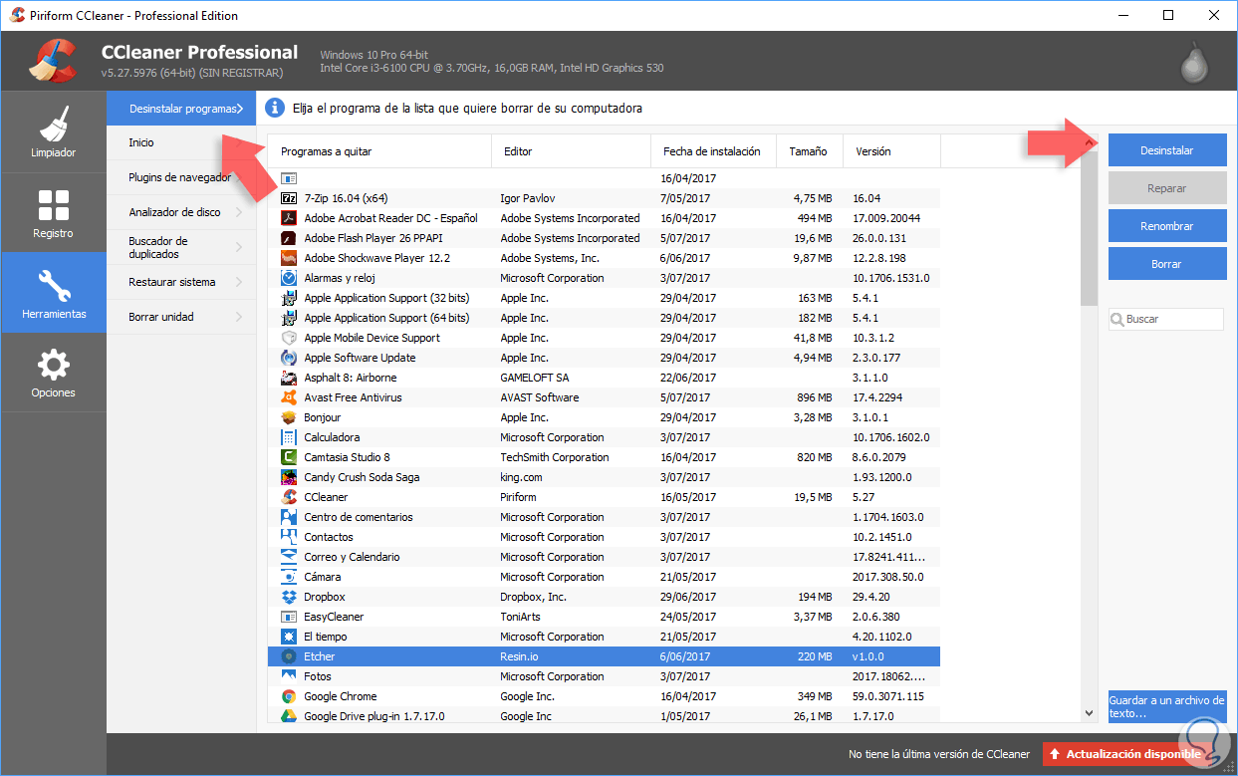Sort by Programas a quitar column
1238x776 pixels.
pyautogui.click(x=379, y=151)
